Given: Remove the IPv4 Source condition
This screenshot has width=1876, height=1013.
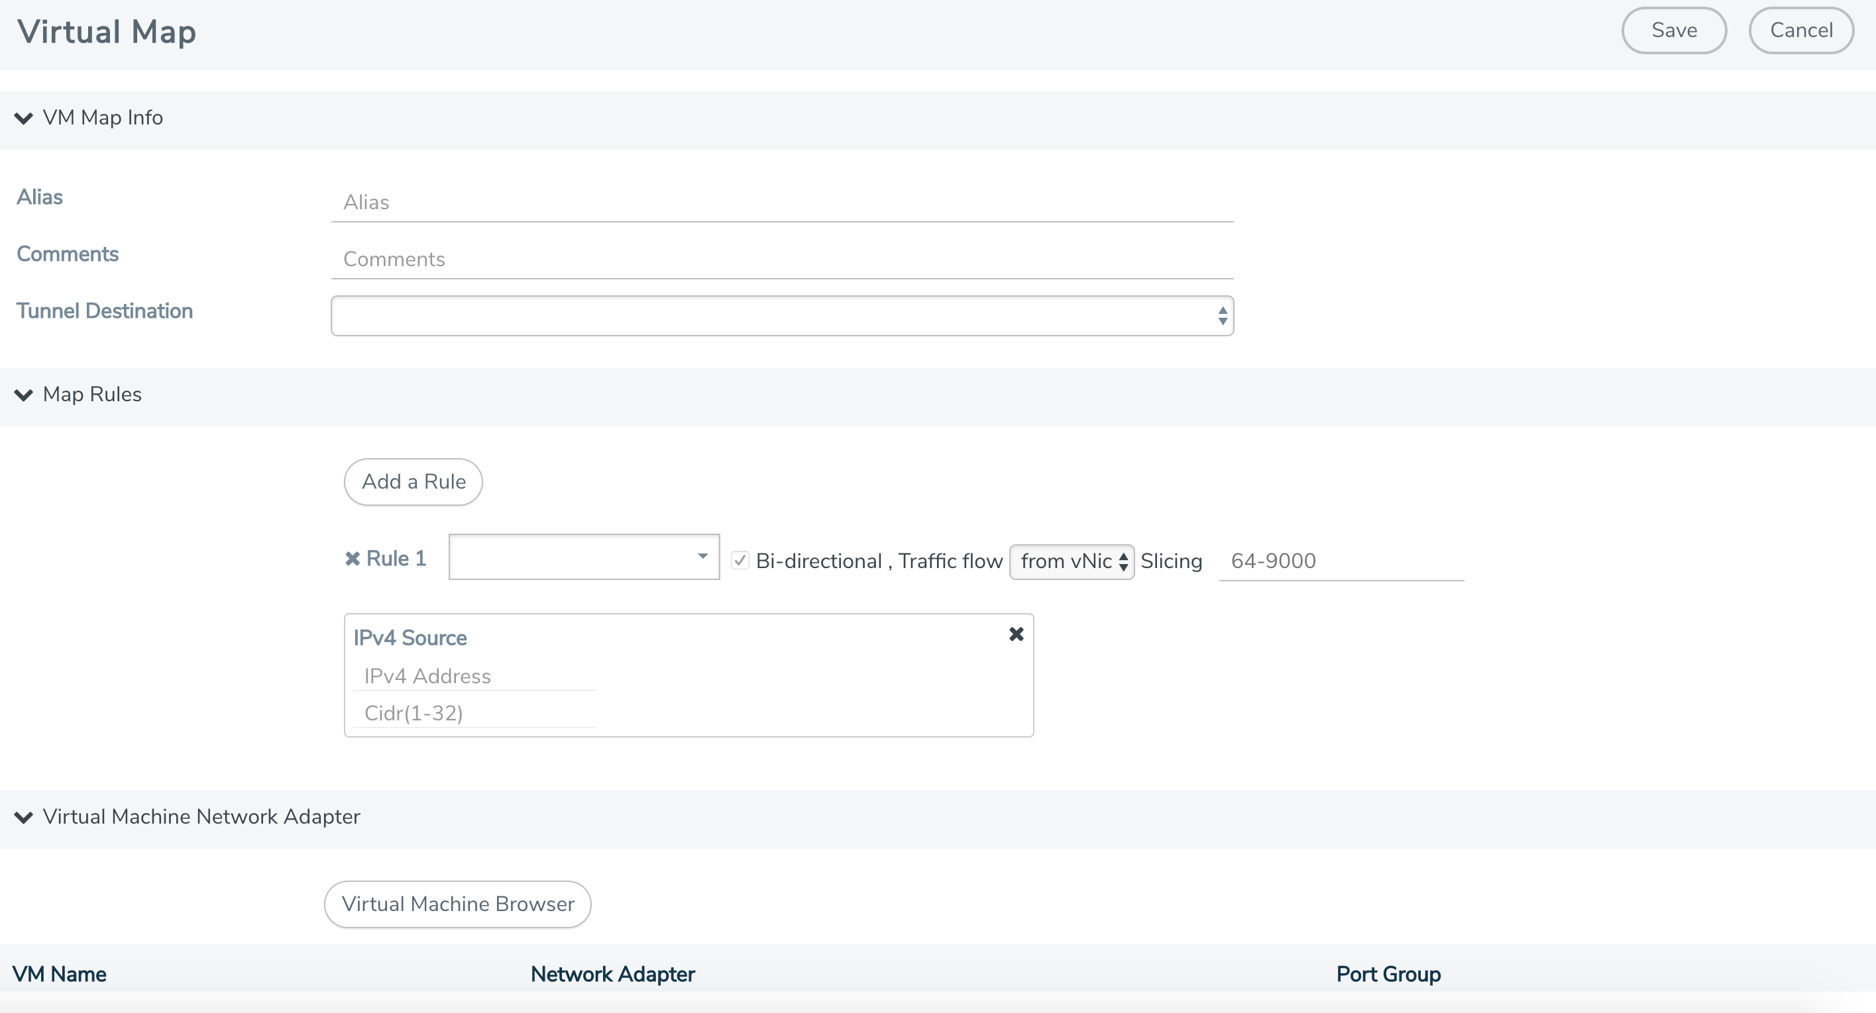Looking at the screenshot, I should (1015, 634).
